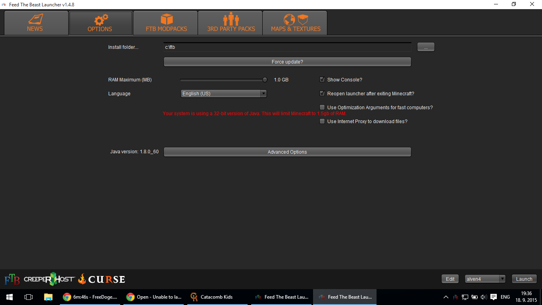Click the FTB system tray icon
Image resolution: width=542 pixels, height=305 pixels.
click(456, 297)
